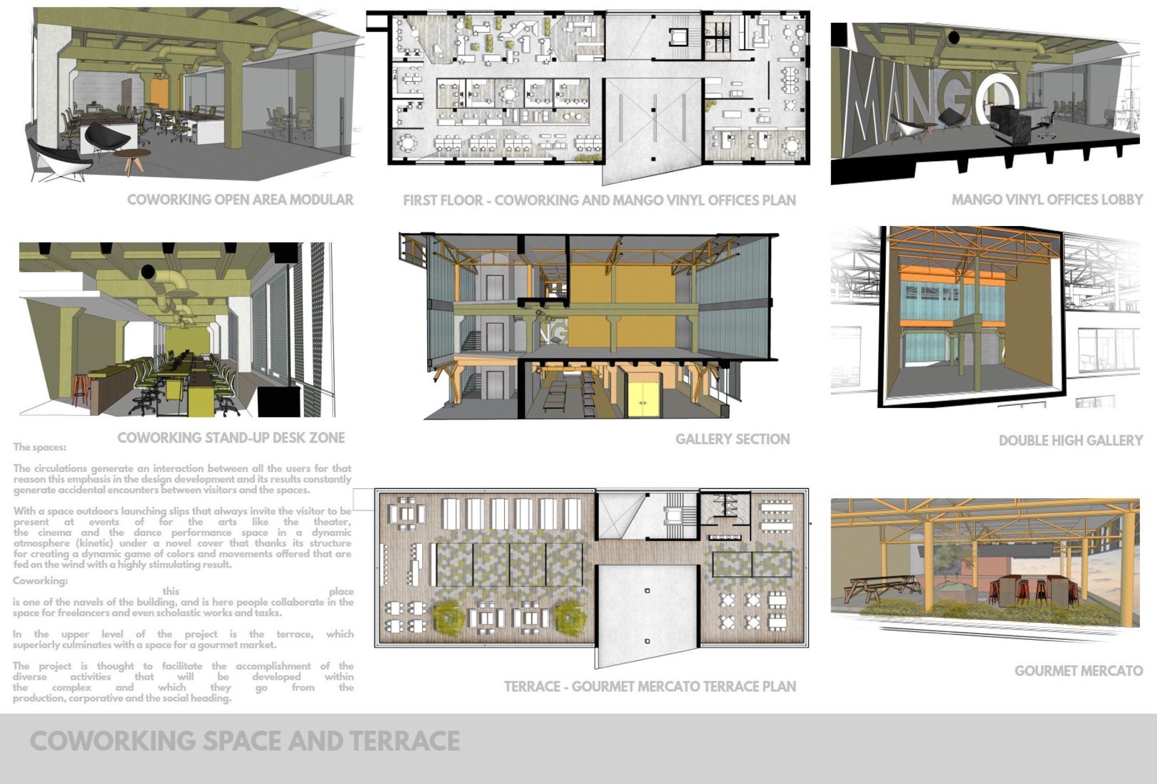
Task: Click the coworking stand-up desk zone rendering
Action: 177,329
